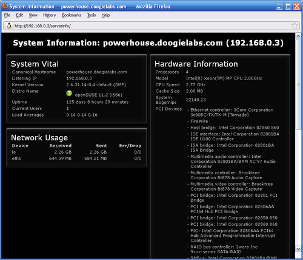Bookmark page with the star icon
The height and width of the screenshot is (260, 303).
[295, 26]
